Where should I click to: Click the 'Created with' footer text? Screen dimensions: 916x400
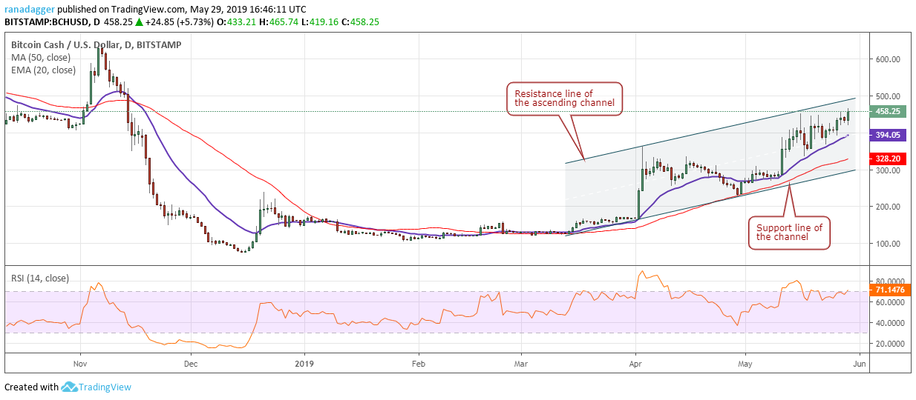pos(31,387)
